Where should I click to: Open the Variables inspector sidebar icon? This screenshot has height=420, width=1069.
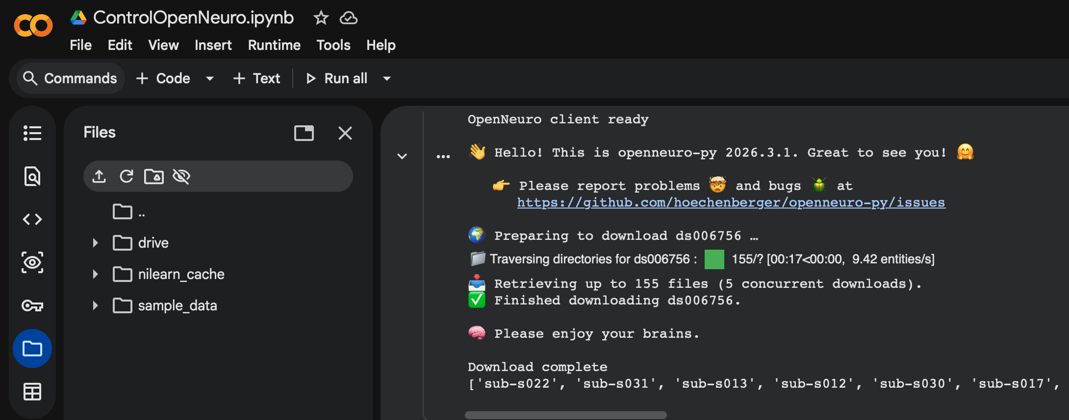(32, 262)
